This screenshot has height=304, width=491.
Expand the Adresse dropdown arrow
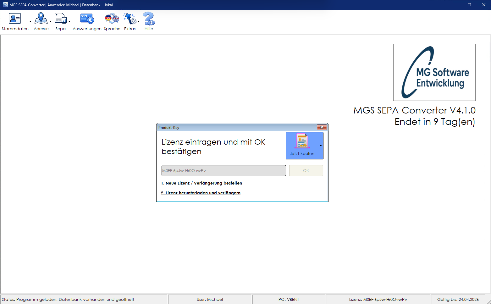pos(50,22)
